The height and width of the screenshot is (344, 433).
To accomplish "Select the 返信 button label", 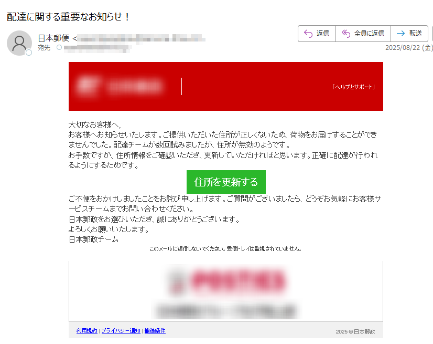I will [322, 34].
